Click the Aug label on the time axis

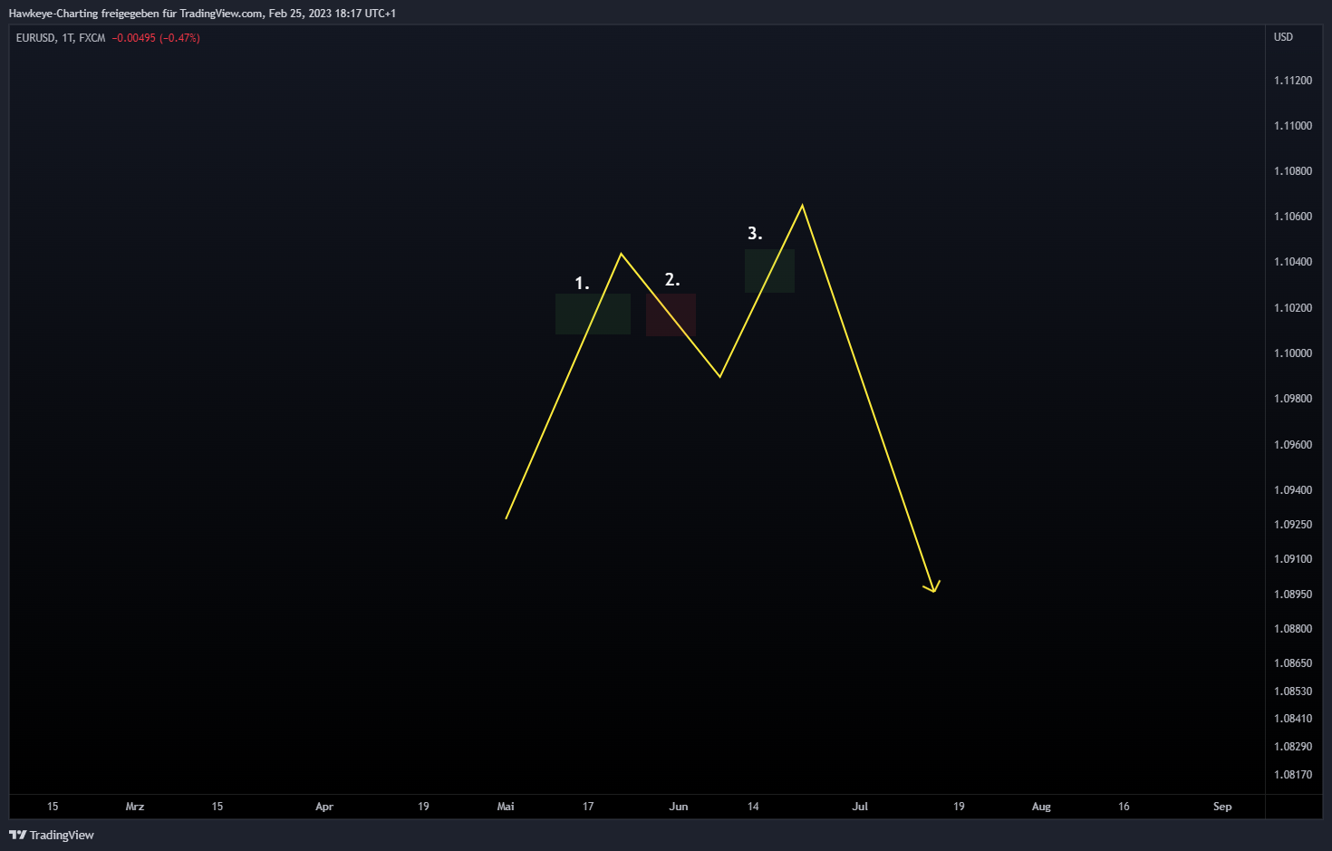point(1041,807)
